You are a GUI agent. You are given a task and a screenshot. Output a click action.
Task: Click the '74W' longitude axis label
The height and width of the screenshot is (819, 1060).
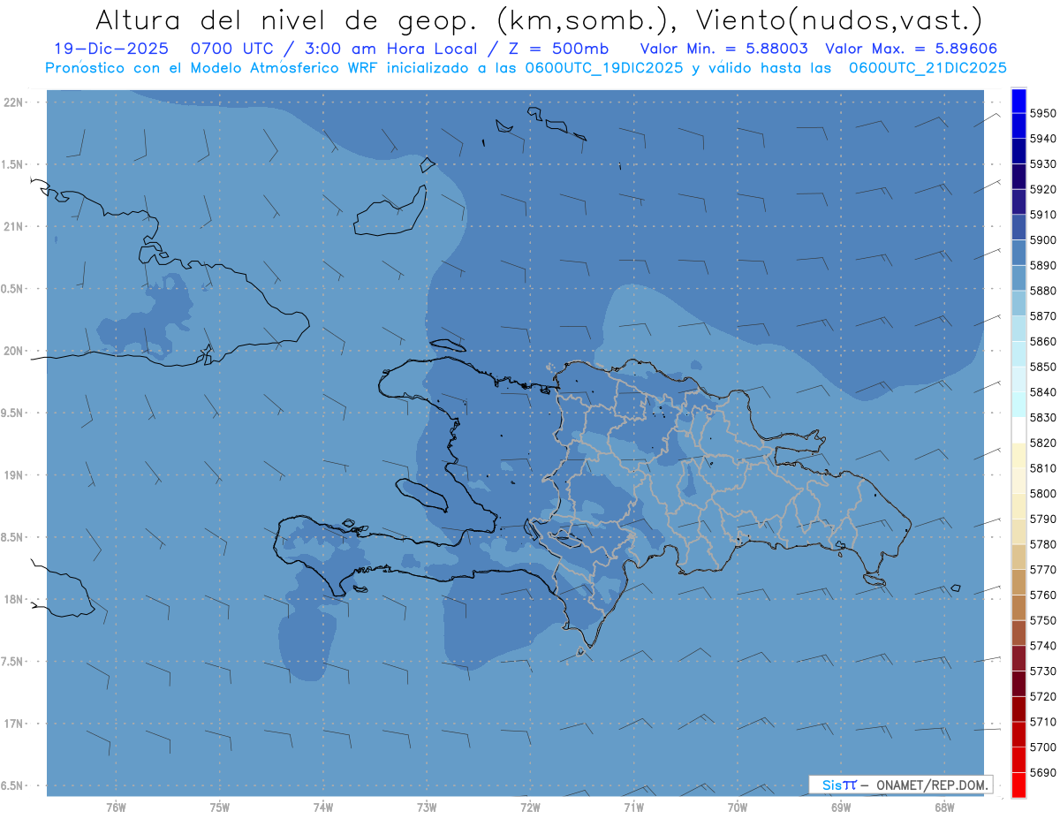pos(323,808)
